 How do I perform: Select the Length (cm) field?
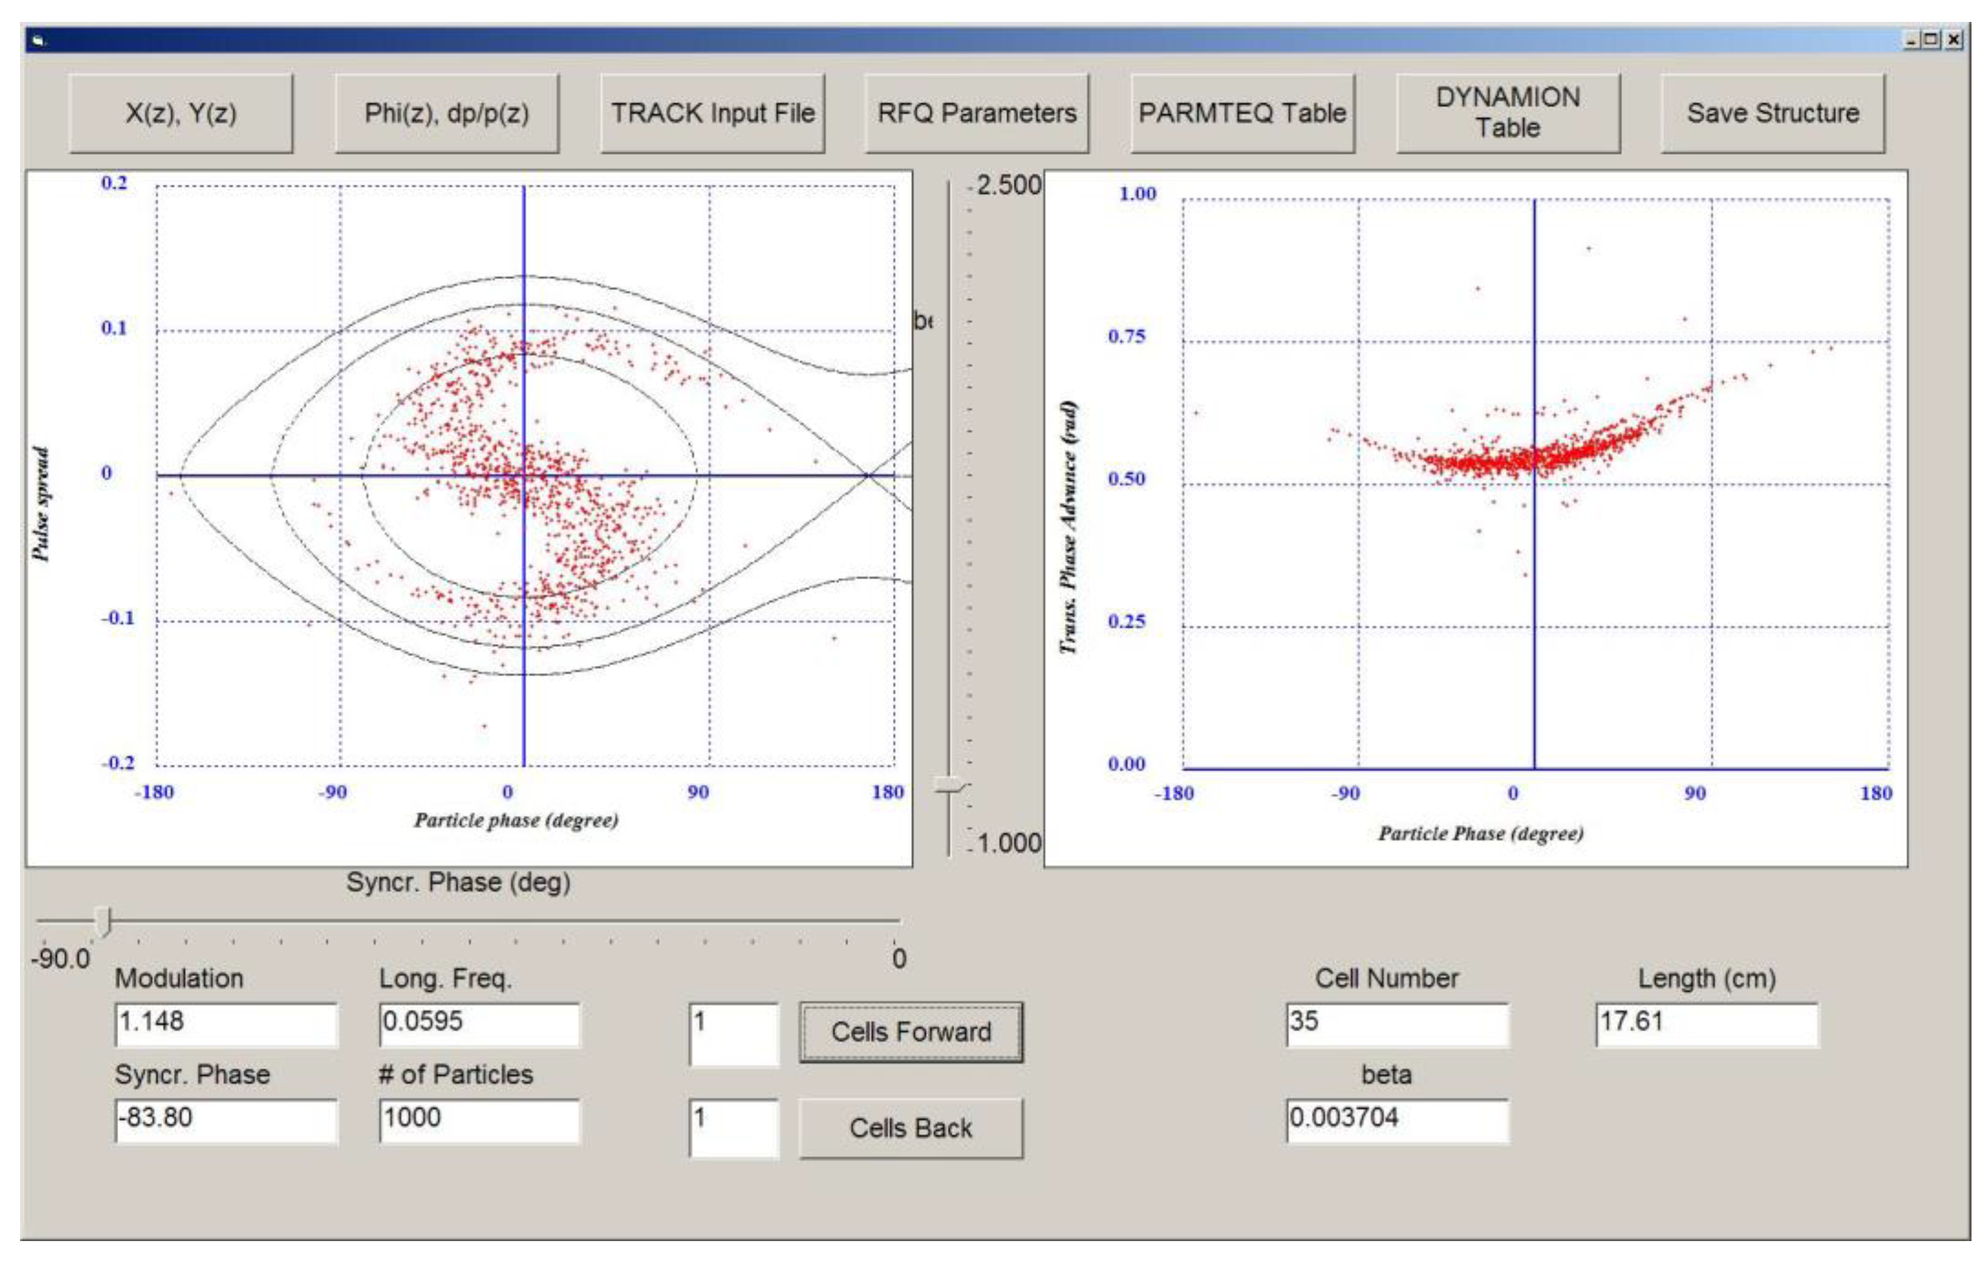tap(1706, 1024)
